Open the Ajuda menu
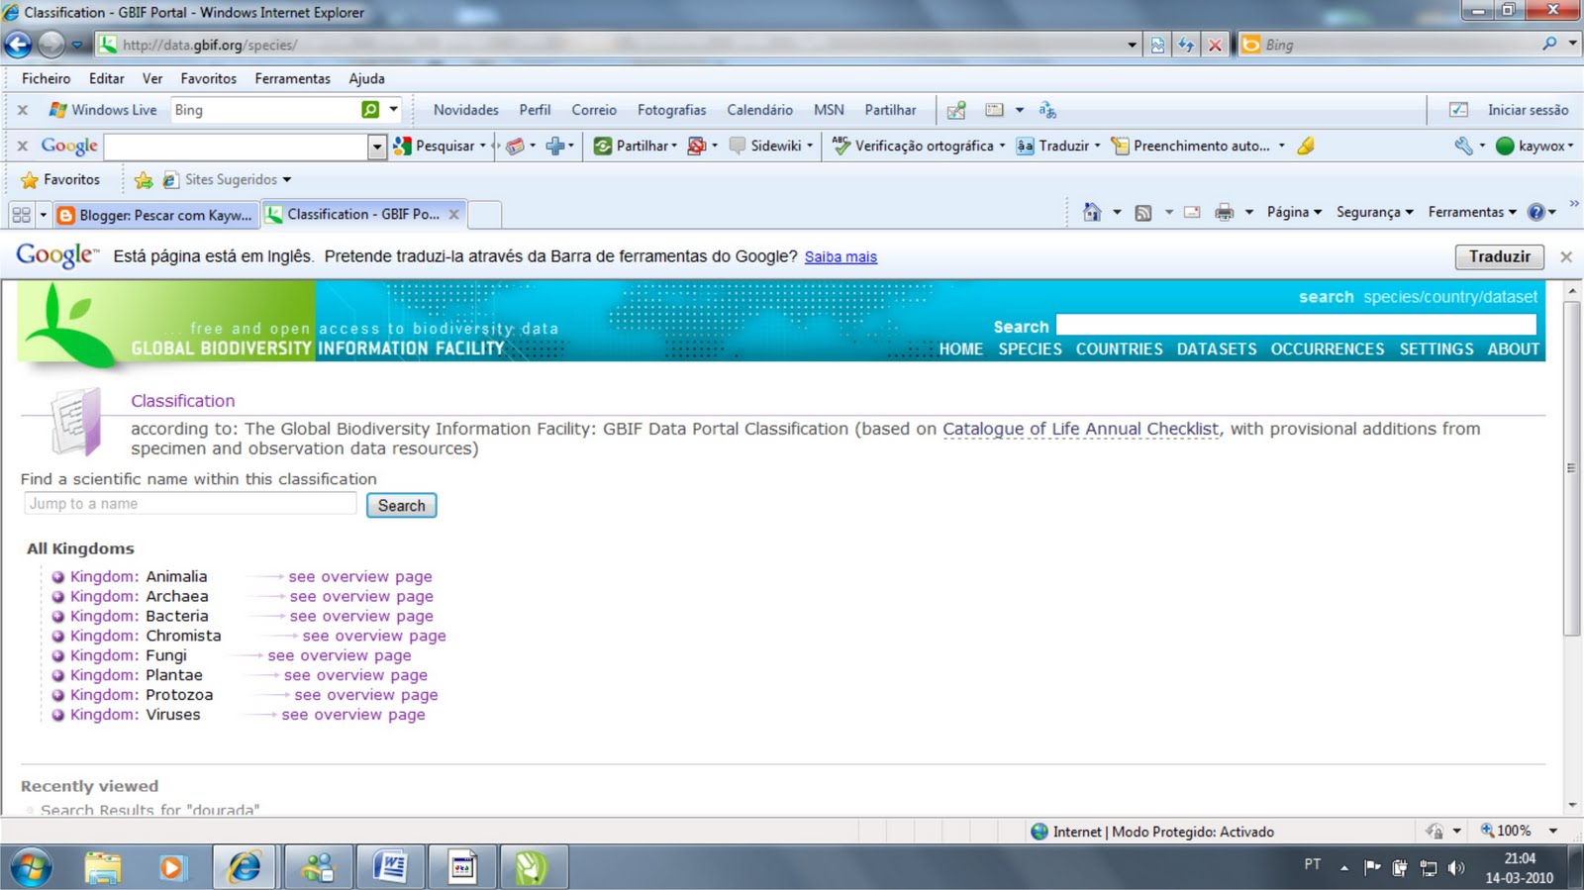This screenshot has height=890, width=1584. coord(366,78)
